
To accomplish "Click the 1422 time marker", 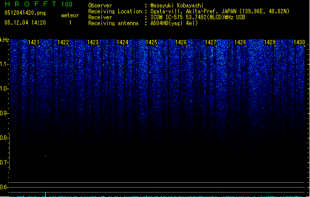I will coord(63,42).
